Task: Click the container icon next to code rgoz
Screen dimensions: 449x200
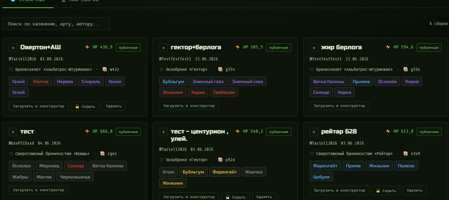Action: point(103,153)
